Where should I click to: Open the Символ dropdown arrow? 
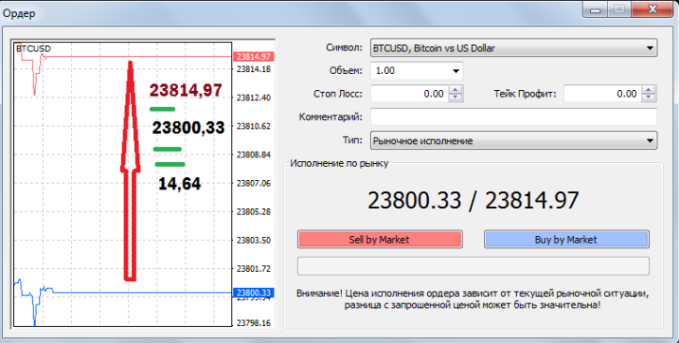pos(650,48)
